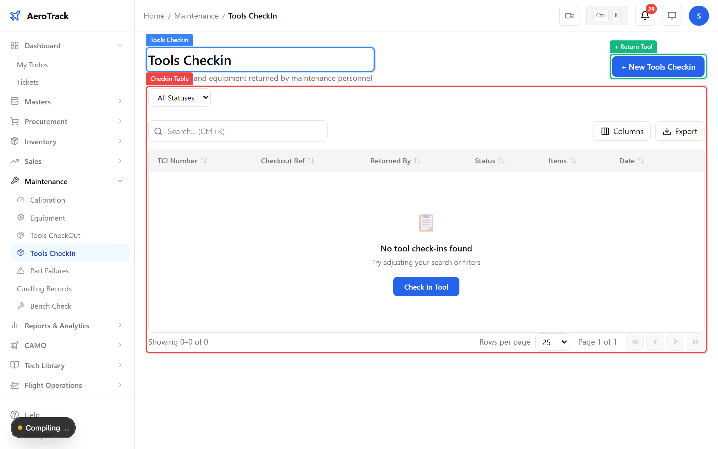Click the AeroTrack airplane logo icon
Image resolution: width=718 pixels, height=449 pixels.
point(15,15)
